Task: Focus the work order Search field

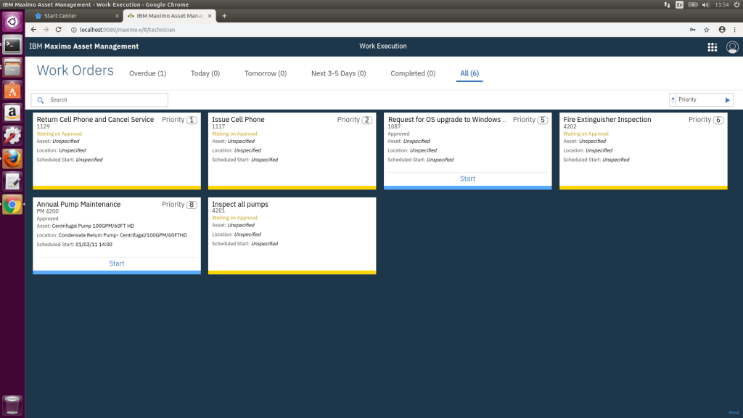Action: pos(99,100)
